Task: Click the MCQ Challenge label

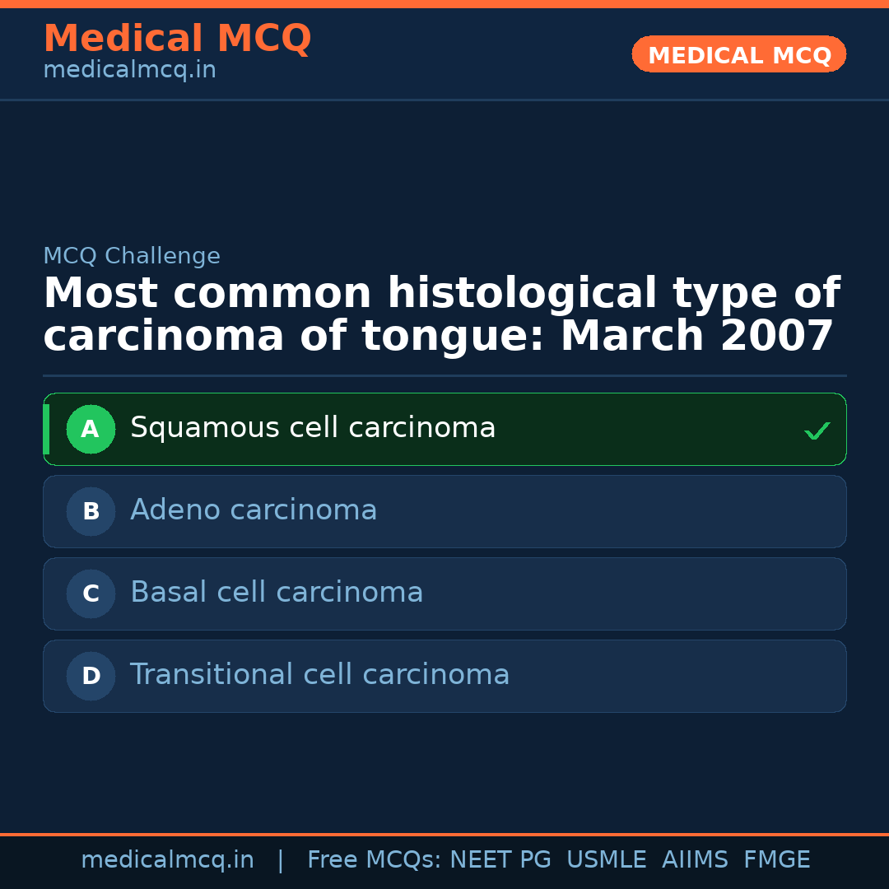Action: pyautogui.click(x=132, y=256)
